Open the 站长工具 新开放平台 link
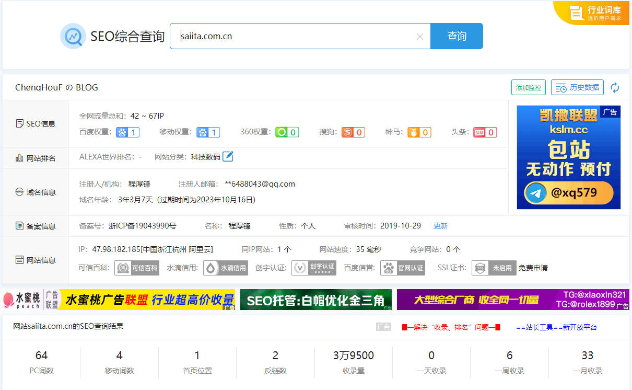Image resolution: width=632 pixels, height=390 pixels. [556, 327]
